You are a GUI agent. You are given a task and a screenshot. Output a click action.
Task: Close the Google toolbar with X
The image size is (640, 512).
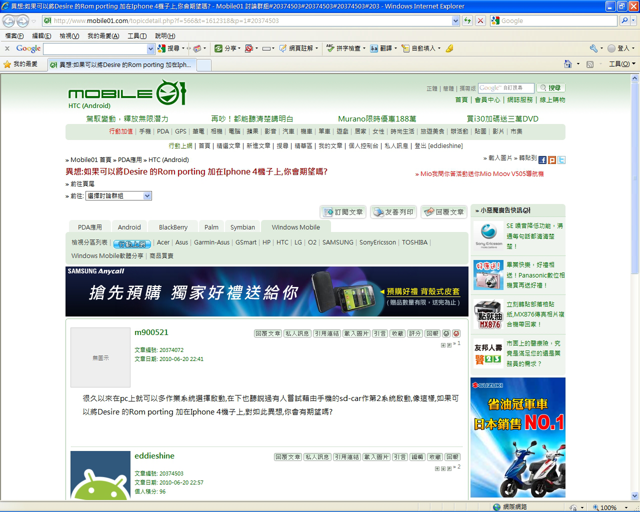point(7,48)
